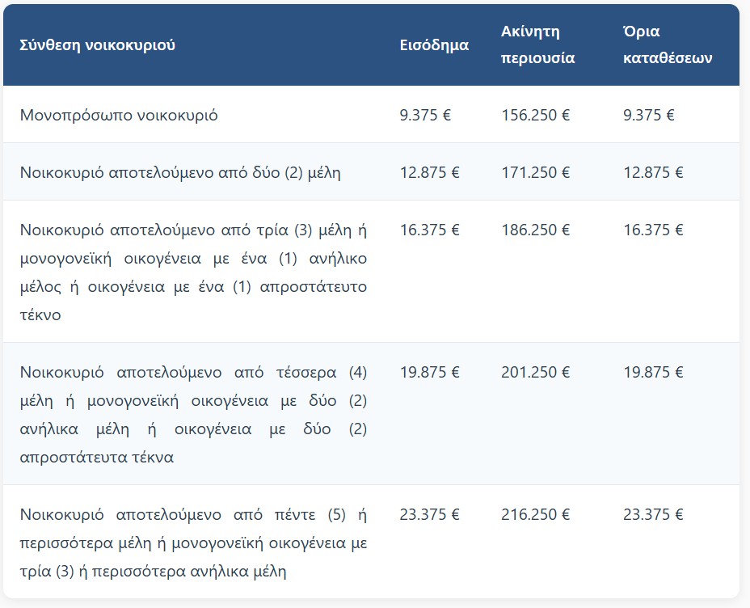Select the two (2) member household label

180,172
